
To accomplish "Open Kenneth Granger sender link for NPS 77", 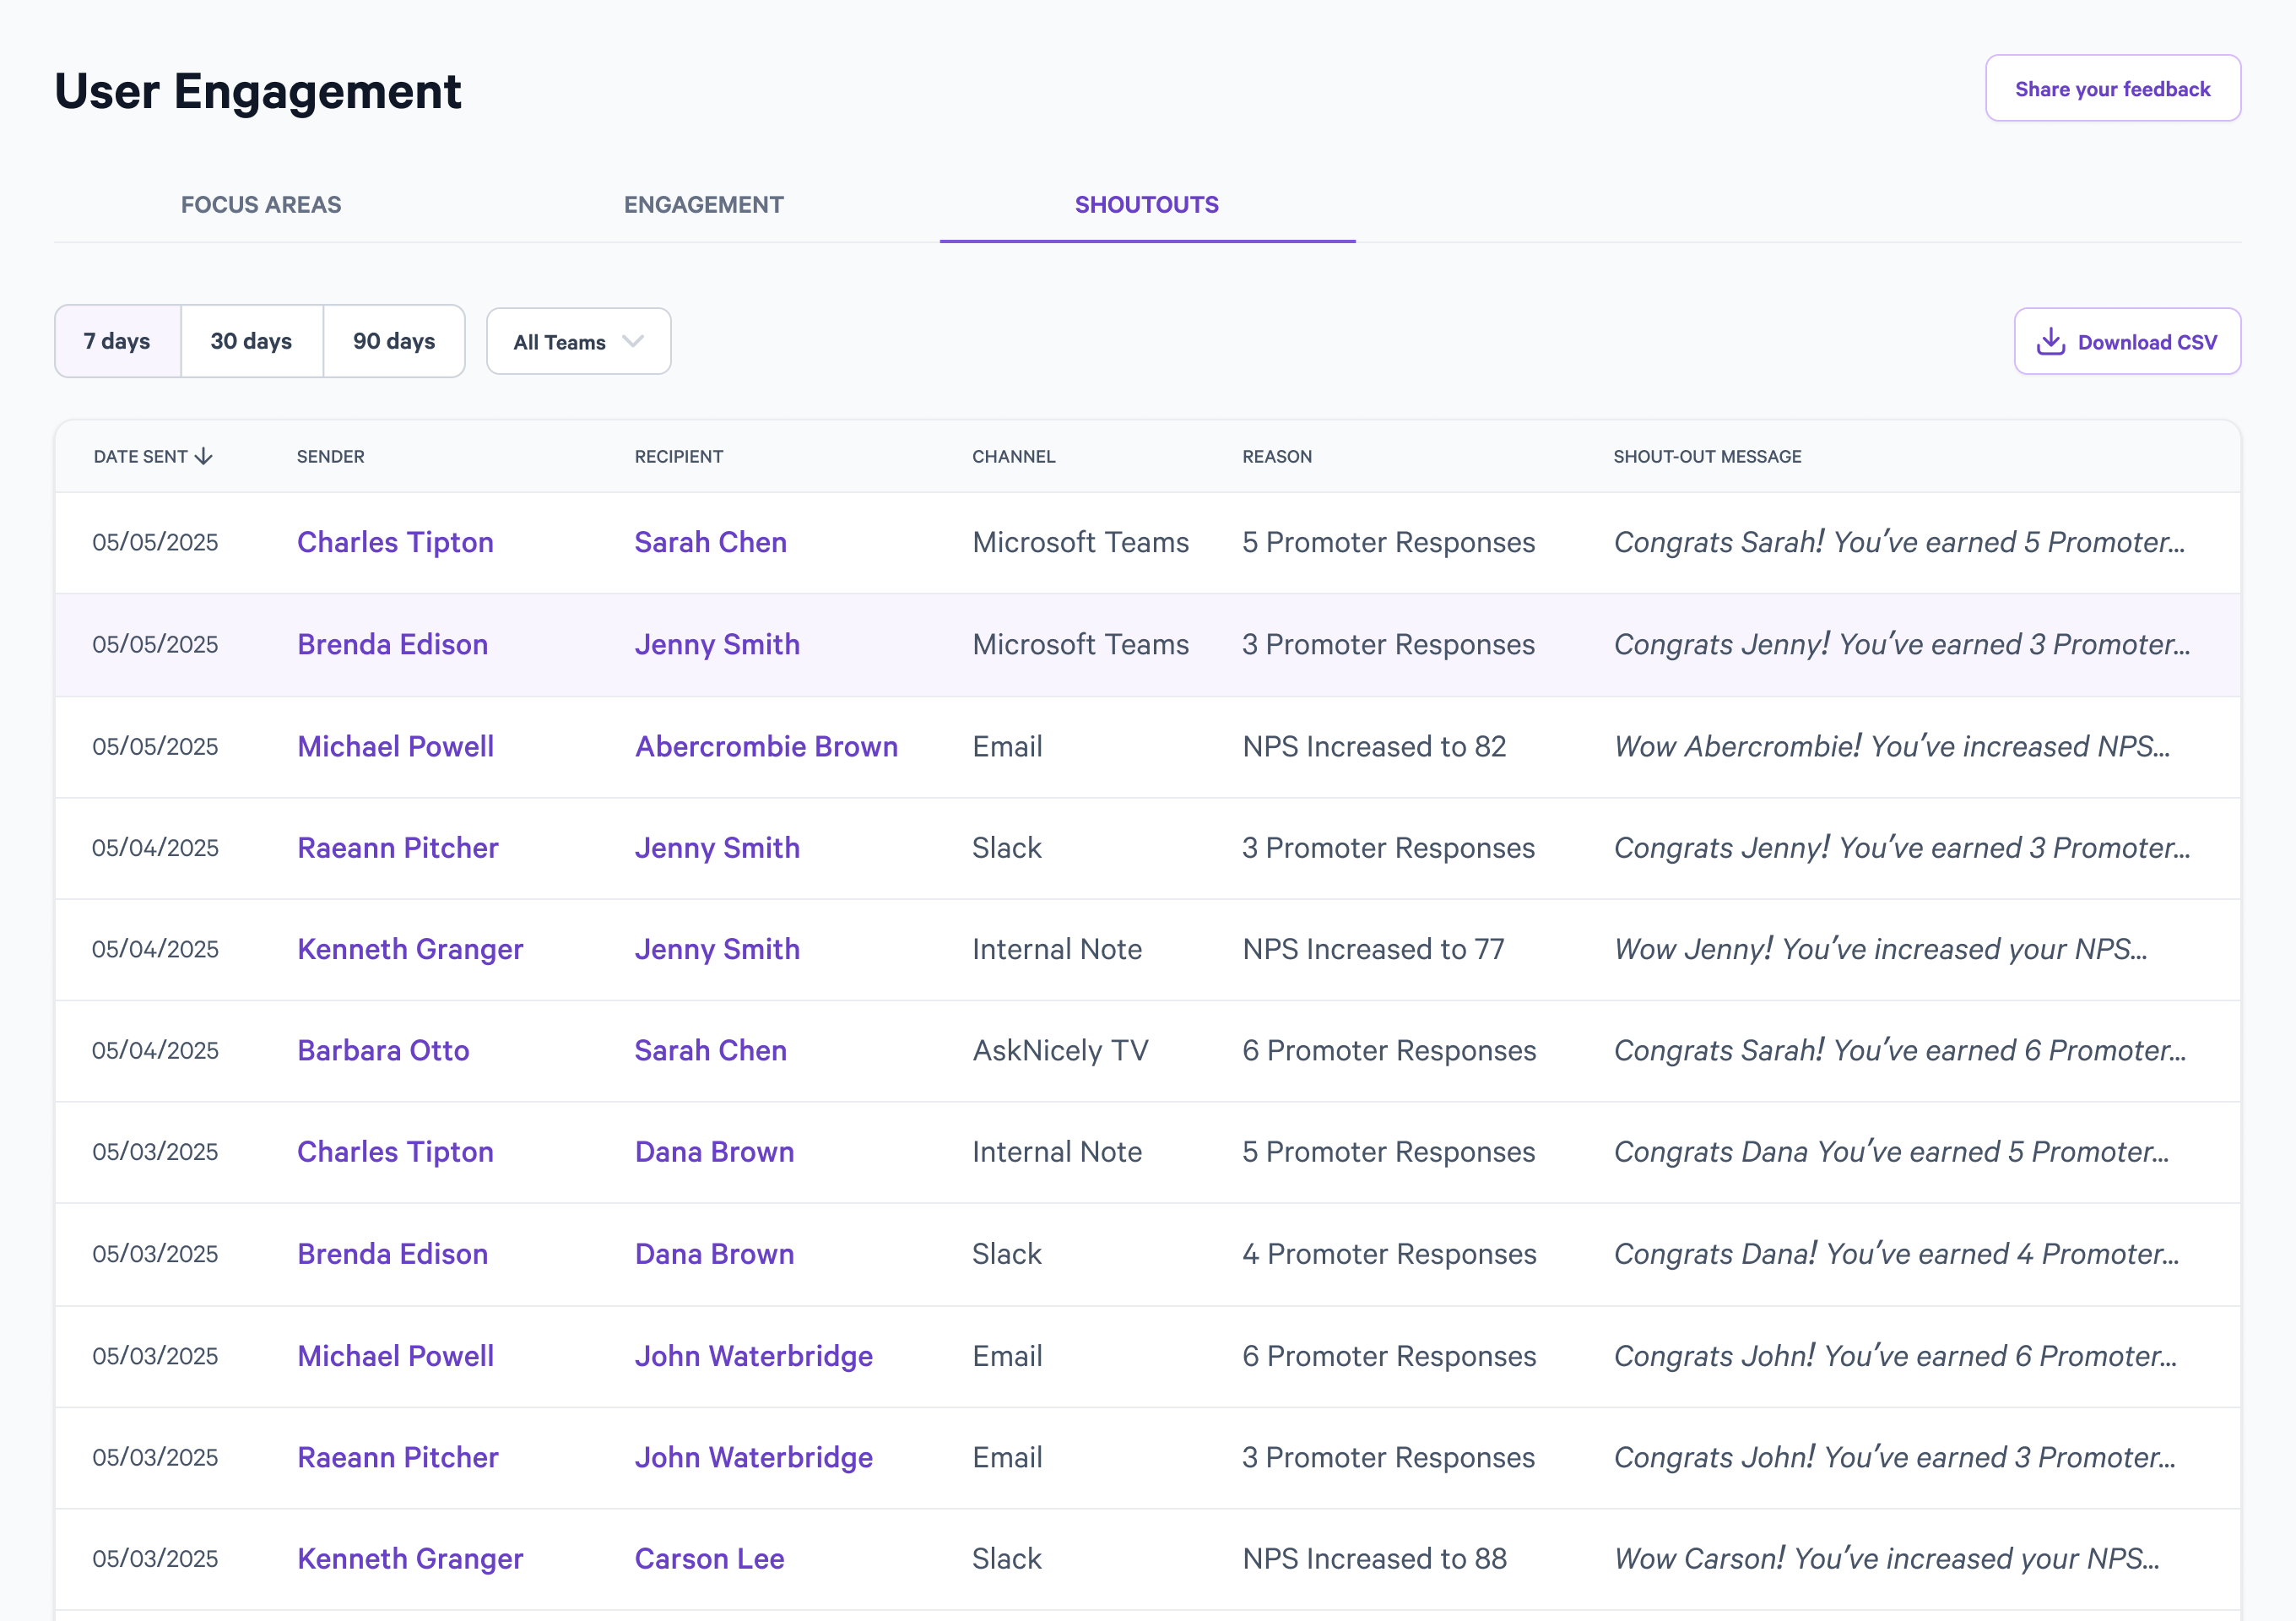I will [x=410, y=949].
